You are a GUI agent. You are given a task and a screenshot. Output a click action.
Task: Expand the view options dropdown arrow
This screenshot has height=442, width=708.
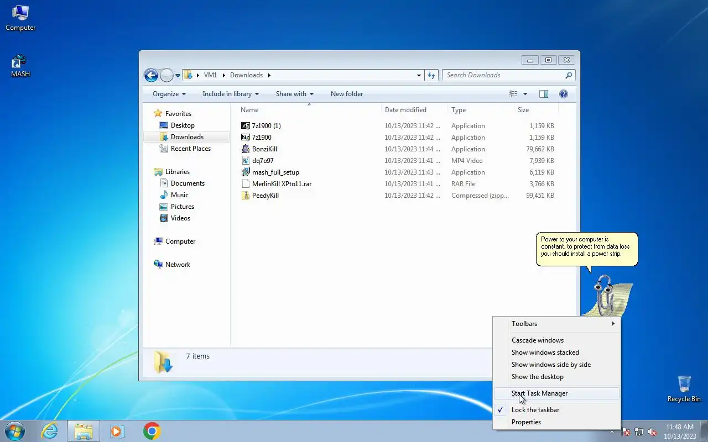pyautogui.click(x=525, y=94)
